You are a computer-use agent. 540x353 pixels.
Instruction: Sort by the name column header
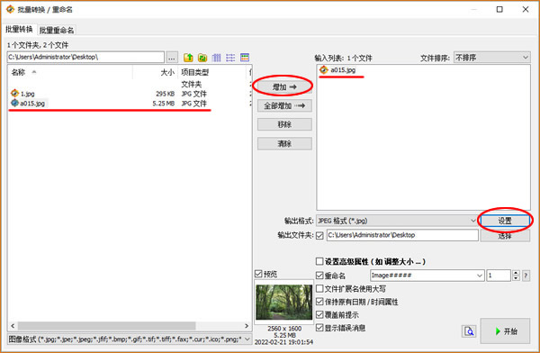[x=70, y=72]
